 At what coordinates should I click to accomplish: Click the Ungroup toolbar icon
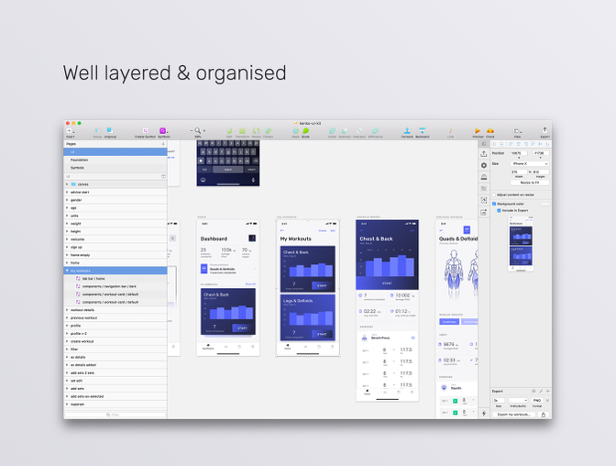[110, 131]
